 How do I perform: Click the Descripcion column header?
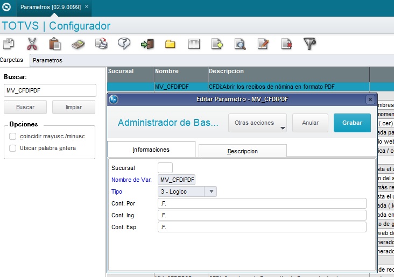[x=289, y=74]
